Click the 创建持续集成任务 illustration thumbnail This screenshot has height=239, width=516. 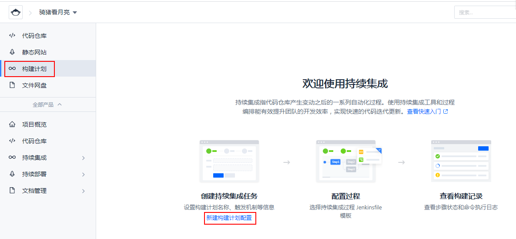[229, 162]
